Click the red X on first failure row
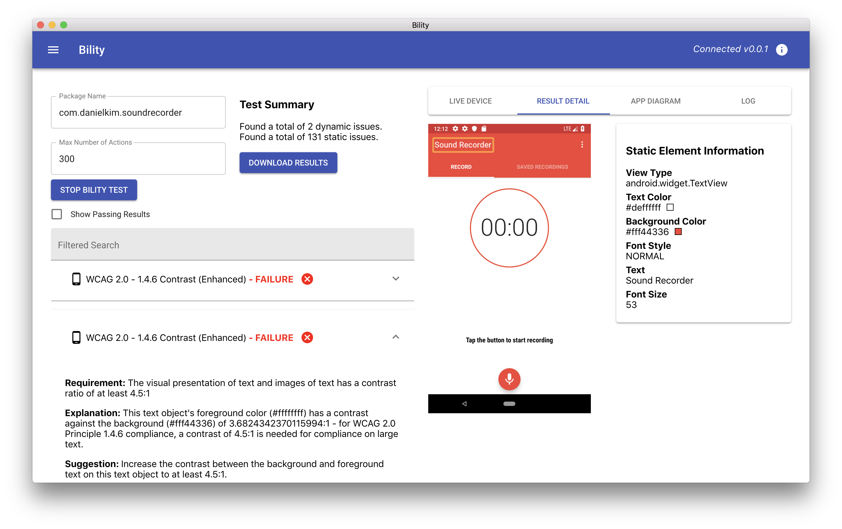 coord(307,279)
